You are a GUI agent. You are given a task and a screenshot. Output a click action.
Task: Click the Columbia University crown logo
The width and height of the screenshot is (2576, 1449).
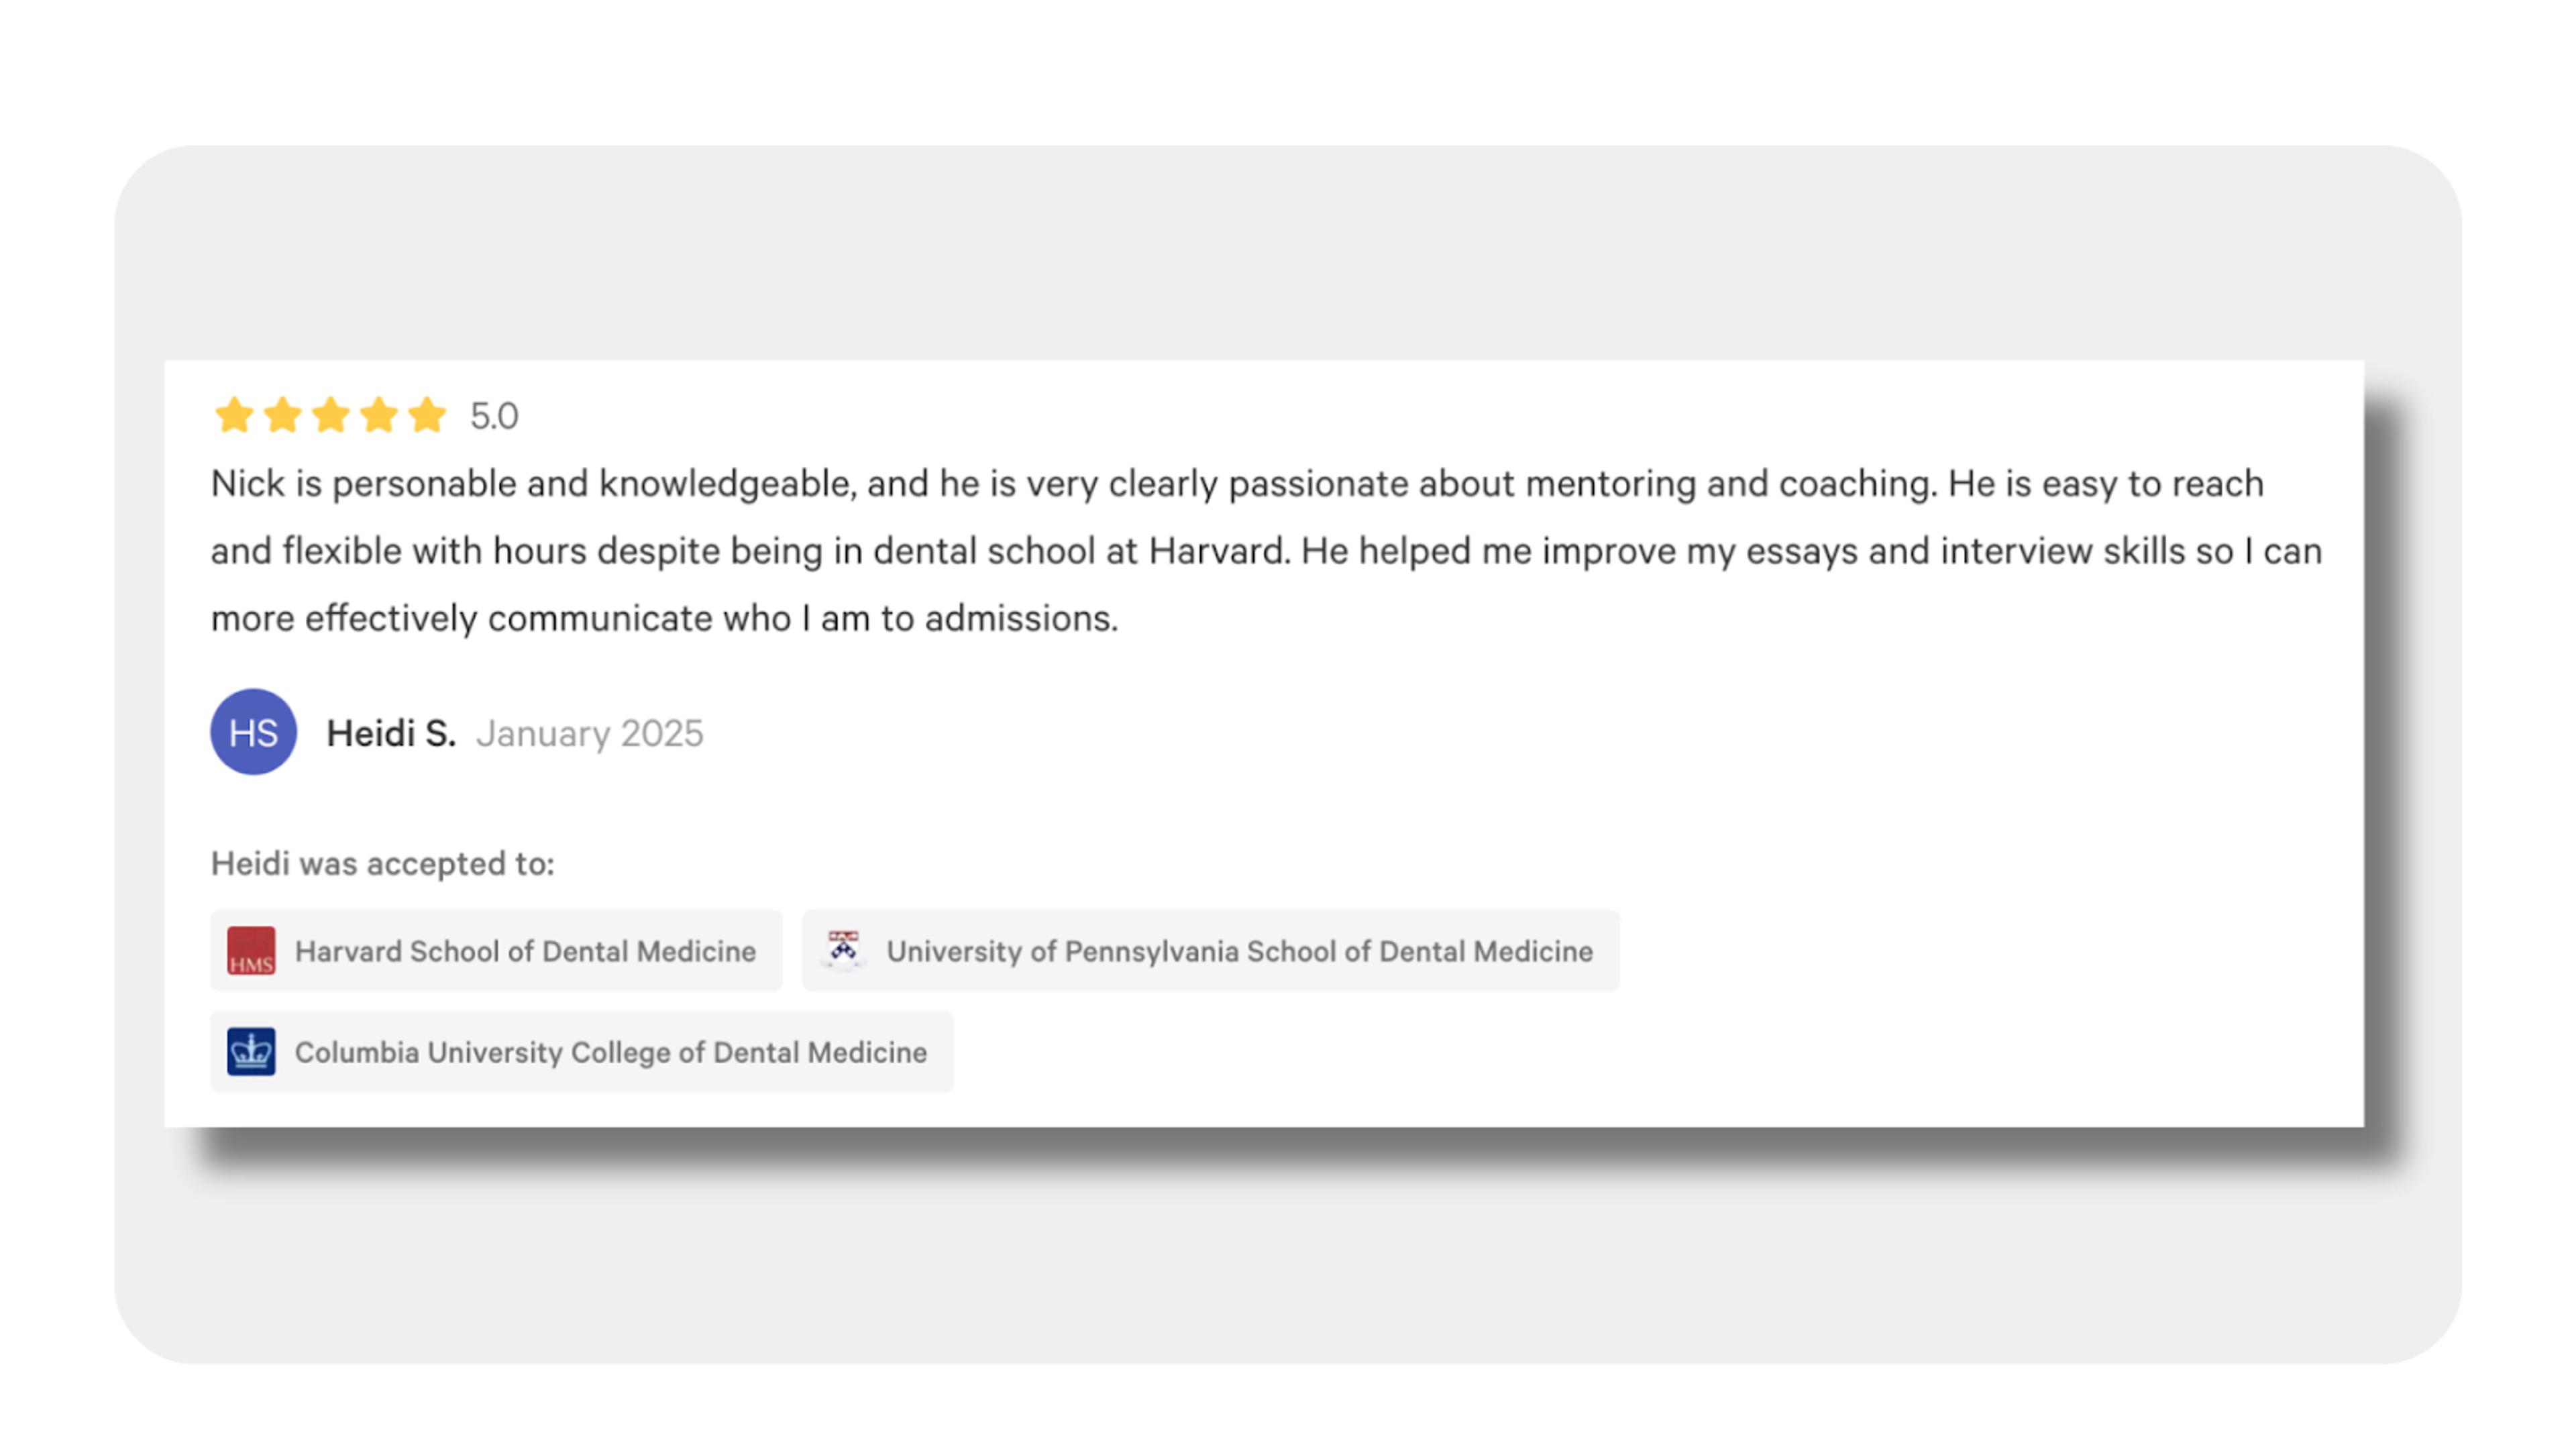251,1052
